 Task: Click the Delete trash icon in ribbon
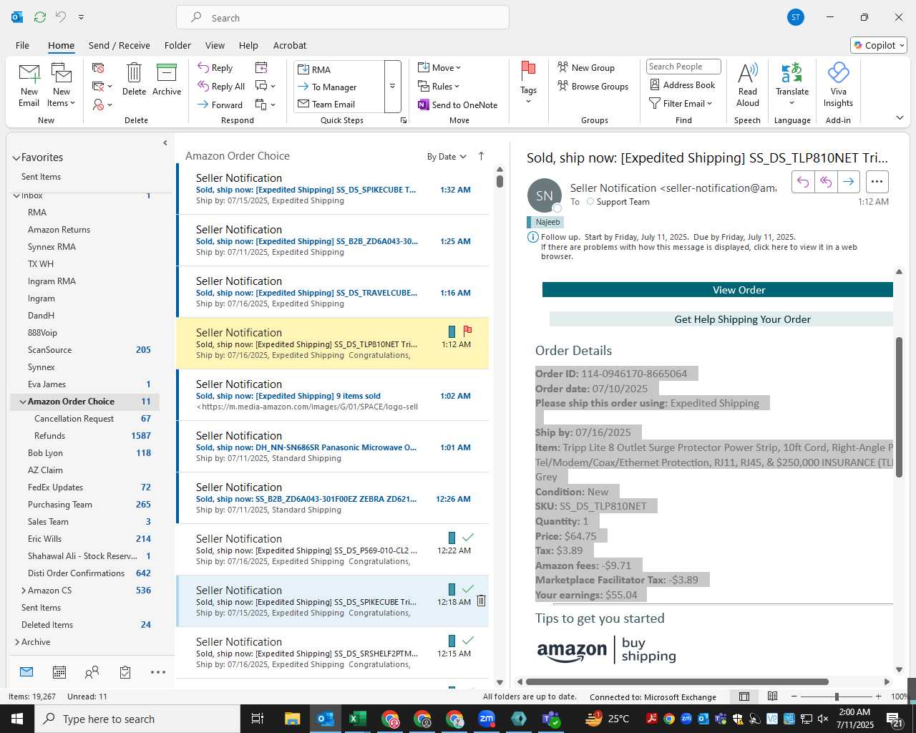click(134, 79)
